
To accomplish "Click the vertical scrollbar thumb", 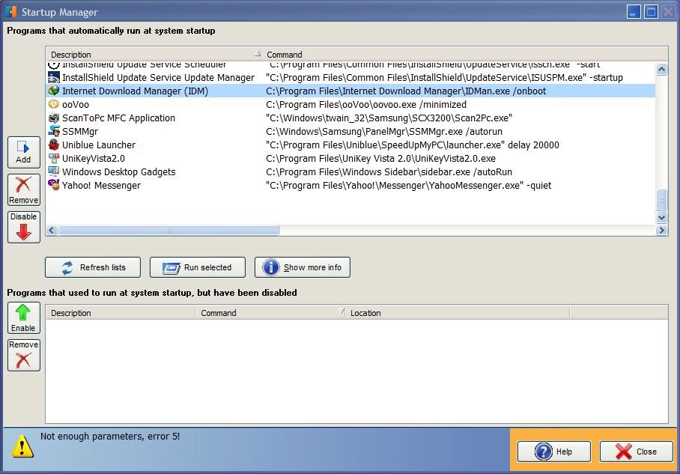I will pyautogui.click(x=661, y=200).
